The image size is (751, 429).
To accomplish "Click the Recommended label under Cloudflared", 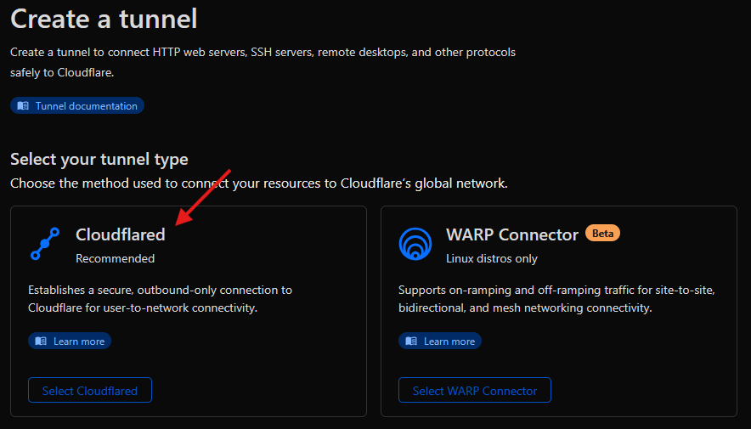I will (115, 258).
